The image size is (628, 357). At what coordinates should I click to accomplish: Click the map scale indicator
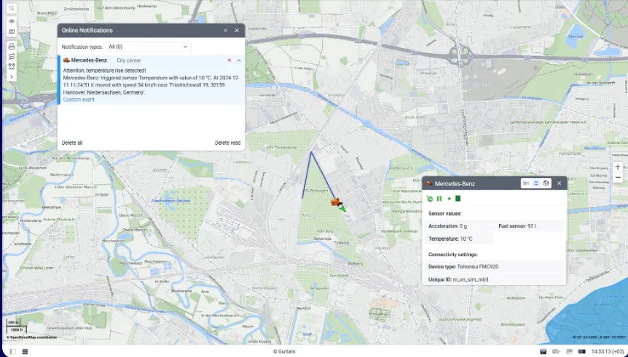(17, 326)
